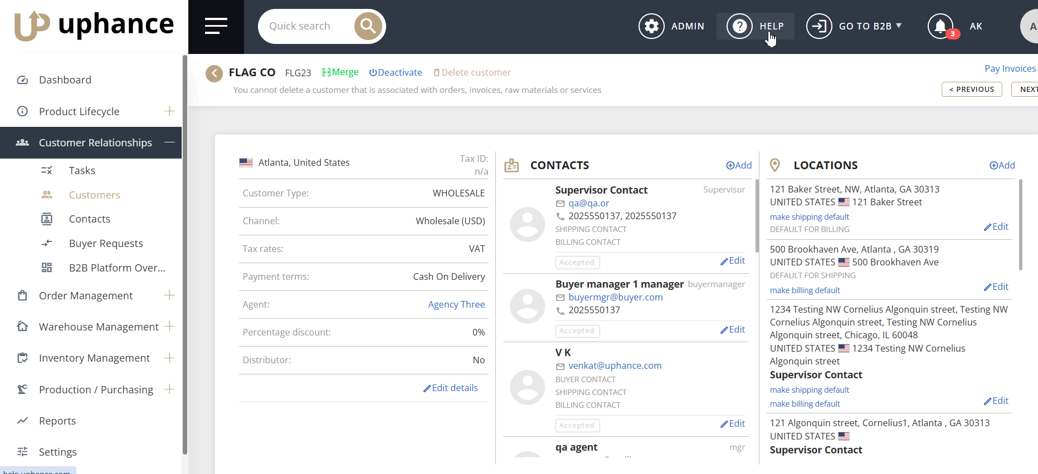This screenshot has width=1038, height=474.
Task: Click Supervisor Contact avatar image
Action: (x=527, y=224)
